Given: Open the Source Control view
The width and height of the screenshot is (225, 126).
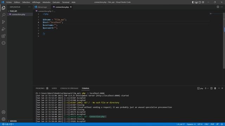Looking at the screenshot, I should (x=4, y=22).
